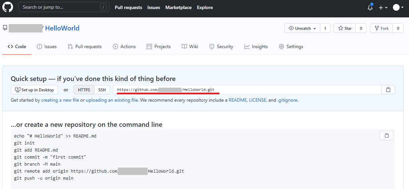Switch to the Actions tab
The height and width of the screenshot is (189, 409).
coord(124,46)
